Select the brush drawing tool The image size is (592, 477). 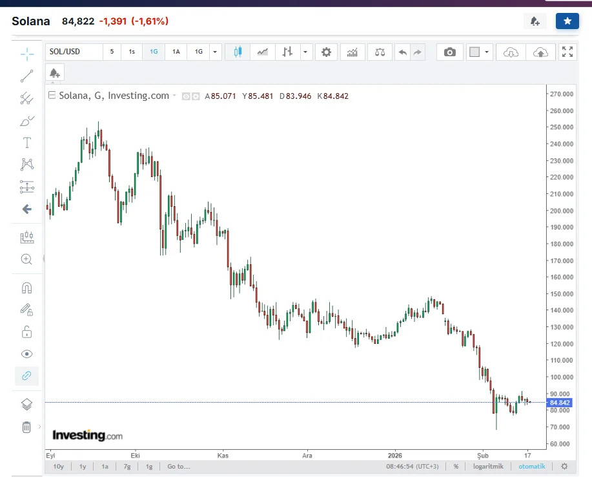26,120
